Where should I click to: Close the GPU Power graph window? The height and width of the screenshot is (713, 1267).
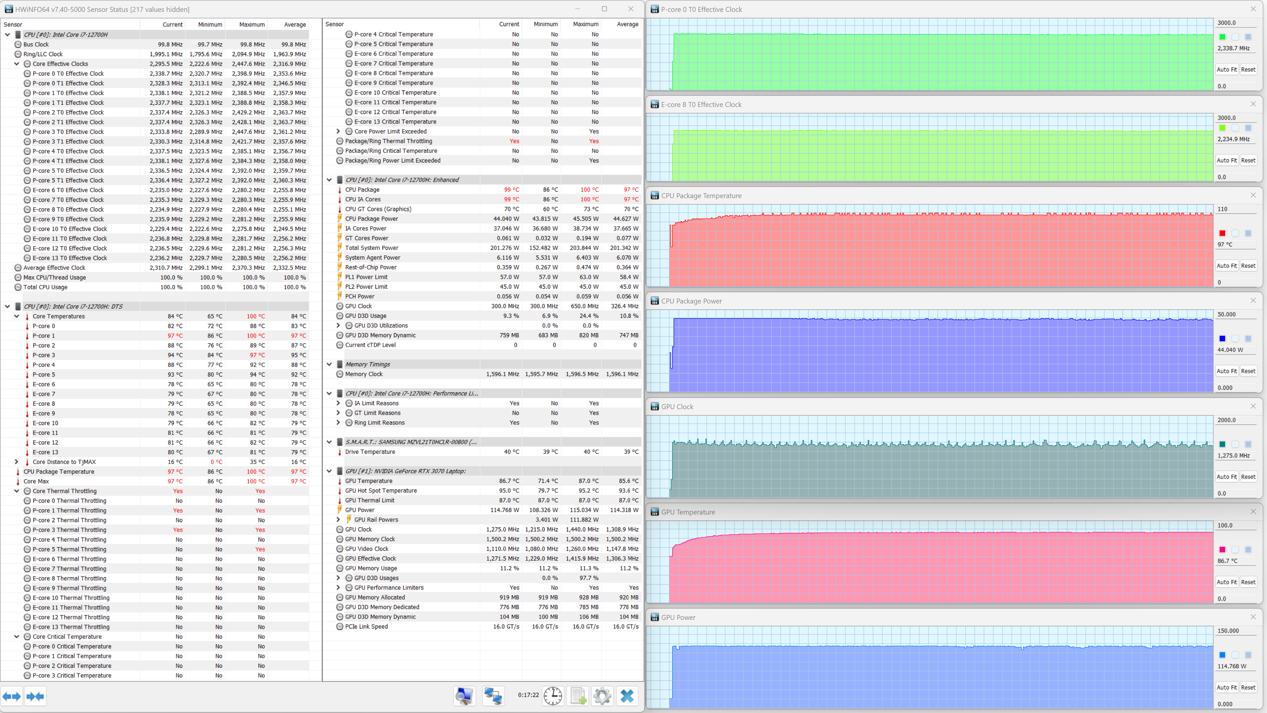(1253, 617)
